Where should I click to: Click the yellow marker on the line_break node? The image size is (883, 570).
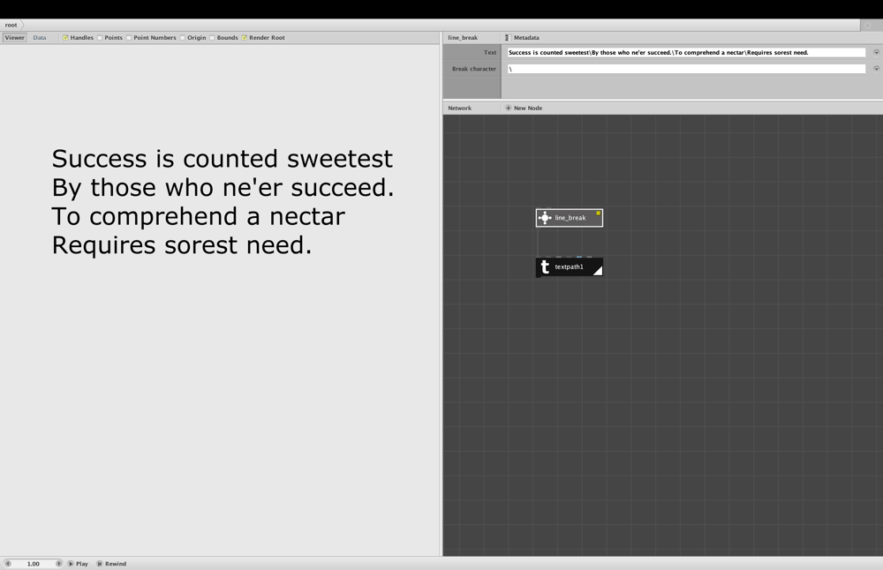tap(598, 214)
